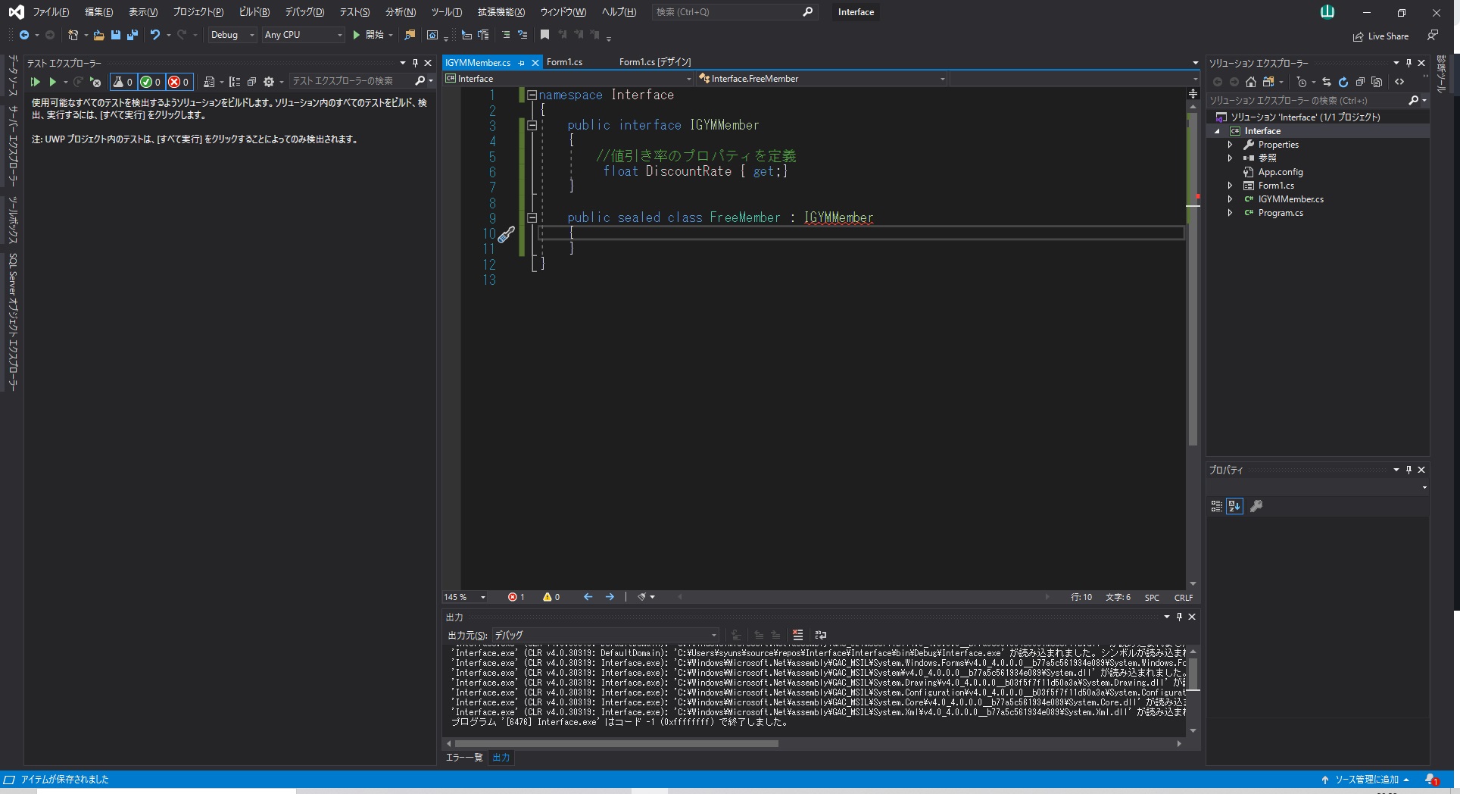Screen dimensions: 1460x794
Task: Switch to the Form1.cs editor tab
Action: [x=564, y=62]
